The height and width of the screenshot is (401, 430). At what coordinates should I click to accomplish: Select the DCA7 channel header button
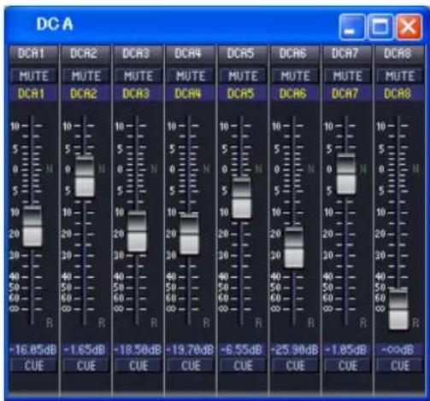(x=346, y=54)
